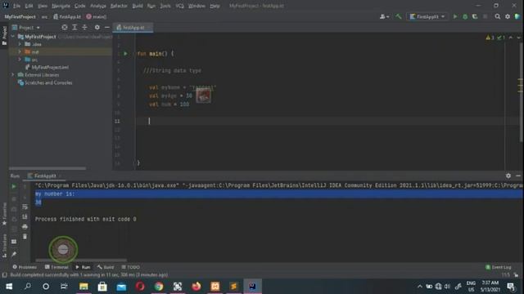Expand the out folder

coord(20,51)
